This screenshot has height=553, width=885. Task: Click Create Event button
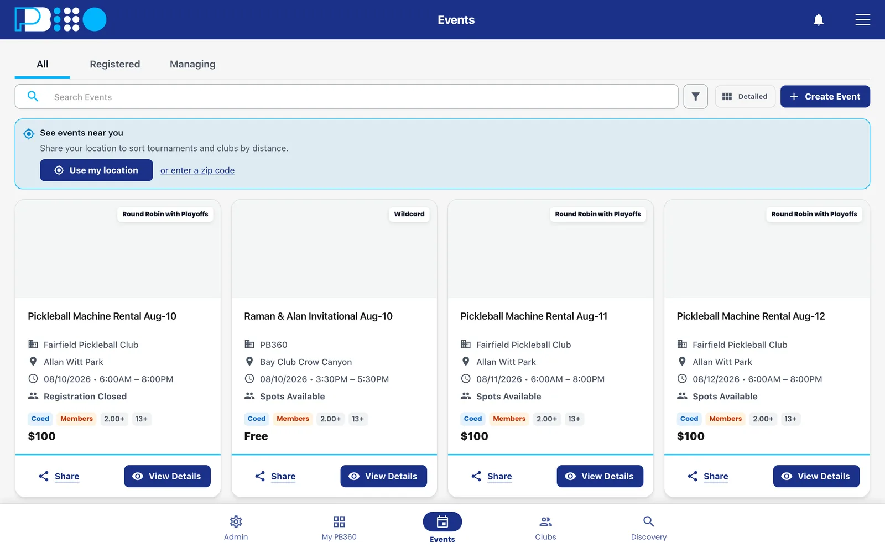pos(825,96)
